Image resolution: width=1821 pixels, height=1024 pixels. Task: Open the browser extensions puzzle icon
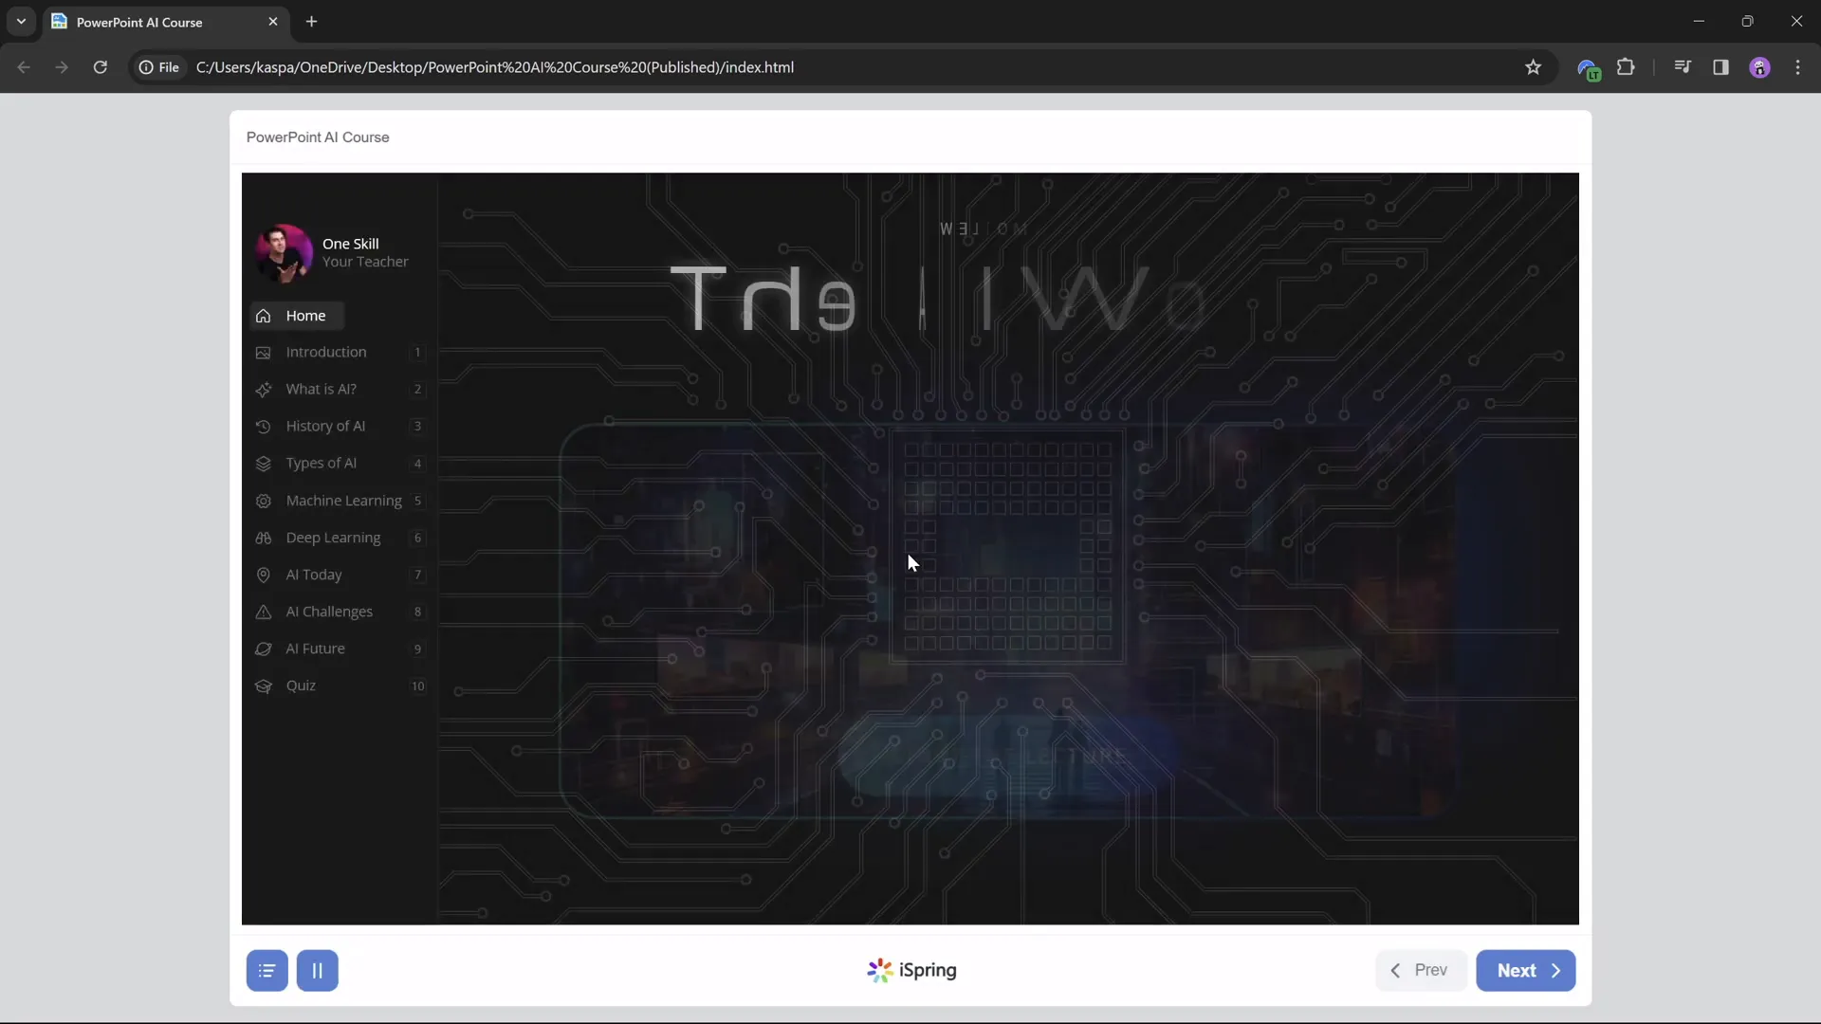pyautogui.click(x=1626, y=67)
